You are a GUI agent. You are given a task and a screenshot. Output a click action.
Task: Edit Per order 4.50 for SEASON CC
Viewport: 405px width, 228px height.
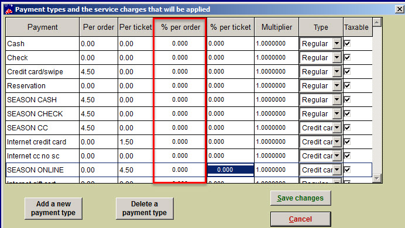(x=98, y=128)
